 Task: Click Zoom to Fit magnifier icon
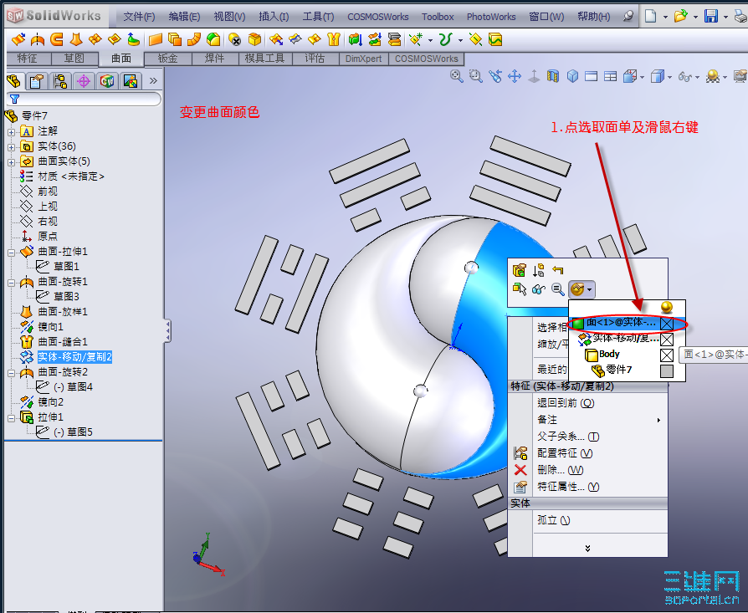[457, 76]
